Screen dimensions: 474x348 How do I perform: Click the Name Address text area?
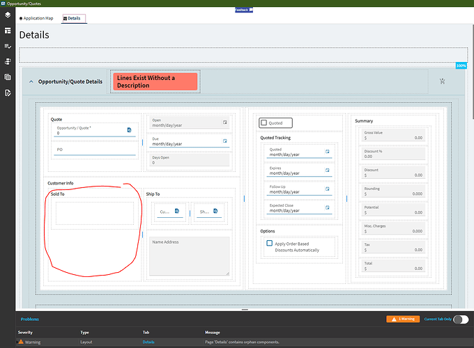(189, 256)
